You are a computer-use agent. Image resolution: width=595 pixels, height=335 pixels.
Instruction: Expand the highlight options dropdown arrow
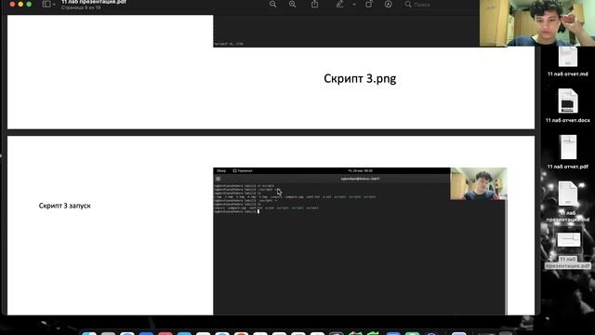pyautogui.click(x=354, y=5)
